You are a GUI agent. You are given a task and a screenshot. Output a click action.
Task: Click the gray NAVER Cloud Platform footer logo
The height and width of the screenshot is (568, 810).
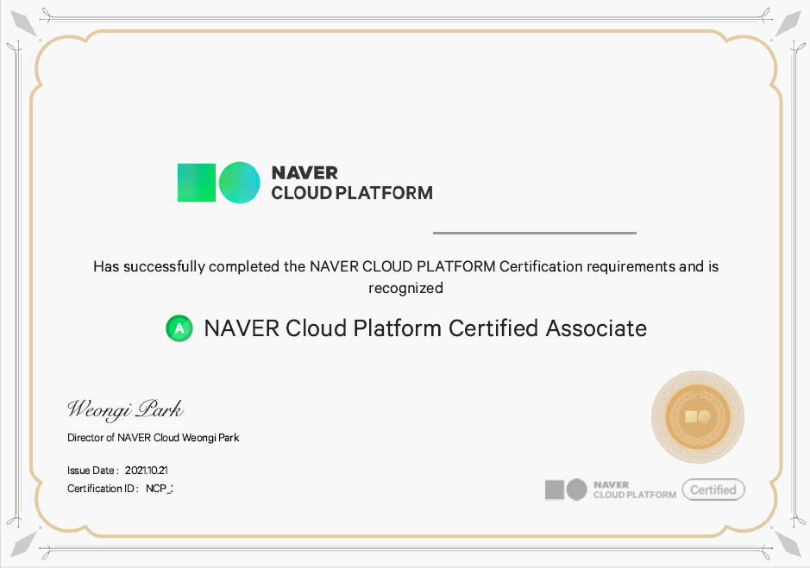click(x=566, y=490)
